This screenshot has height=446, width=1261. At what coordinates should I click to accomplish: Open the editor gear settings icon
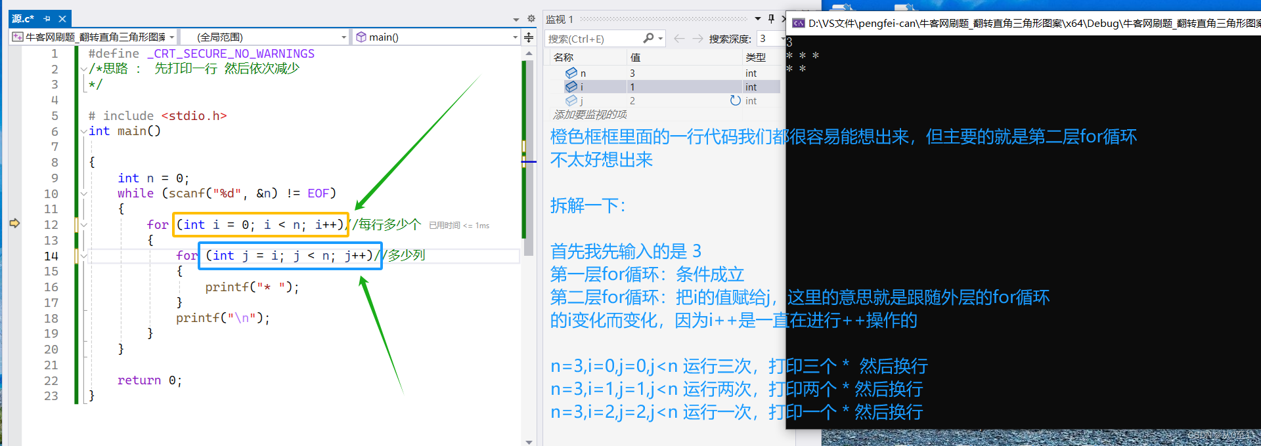click(x=531, y=19)
